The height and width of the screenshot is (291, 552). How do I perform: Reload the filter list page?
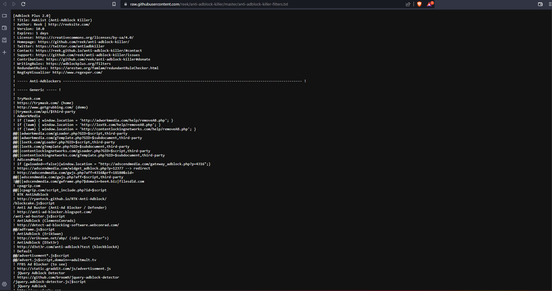tap(23, 4)
